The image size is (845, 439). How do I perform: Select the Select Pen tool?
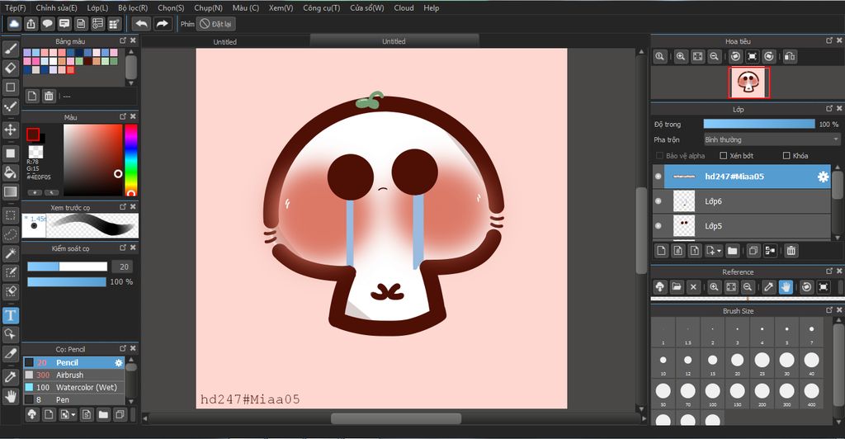pyautogui.click(x=10, y=272)
